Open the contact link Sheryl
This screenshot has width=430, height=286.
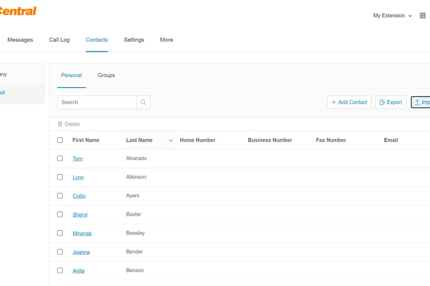point(80,215)
